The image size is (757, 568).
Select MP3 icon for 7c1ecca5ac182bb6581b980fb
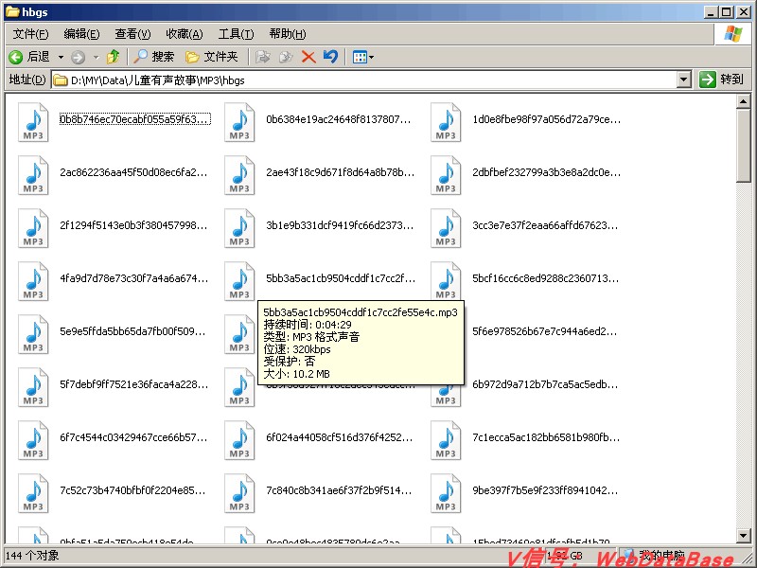pos(446,441)
